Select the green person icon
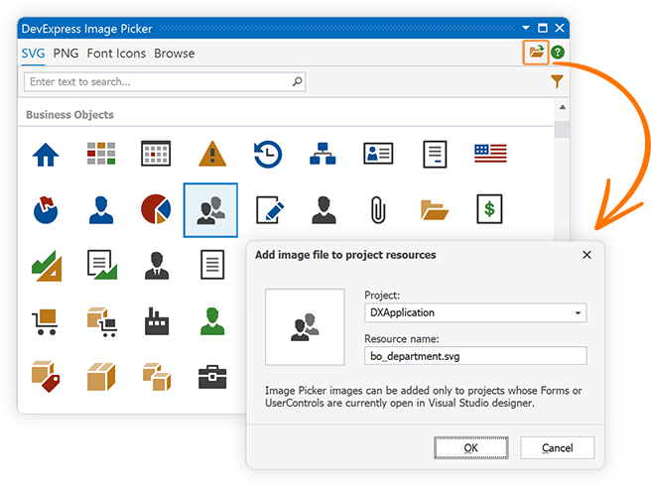Viewport: 651px width, 486px height. 212,321
